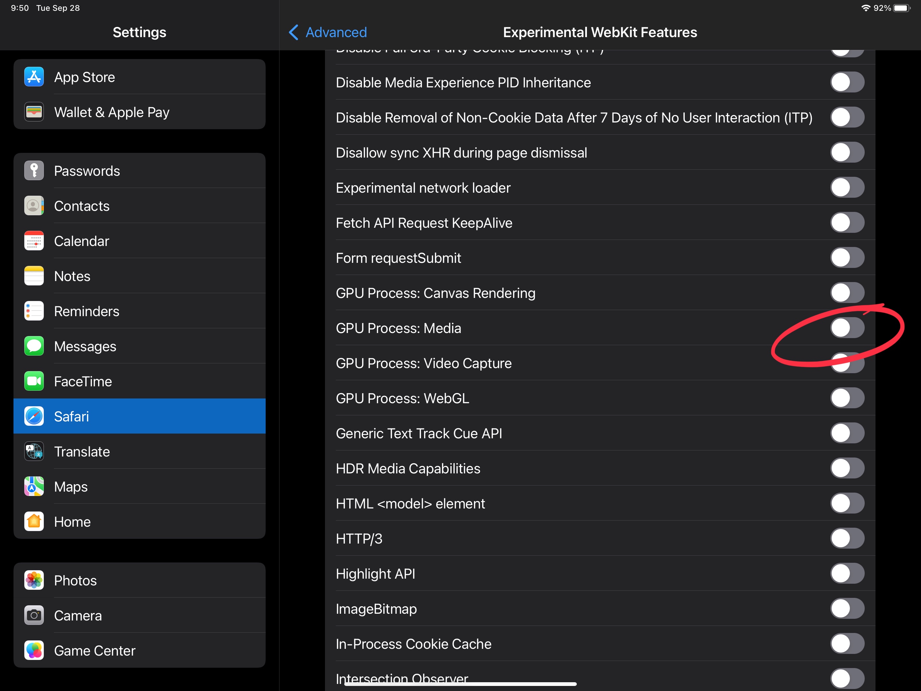Viewport: 921px width, 691px height.
Task: Tap the App Store icon
Action: pyautogui.click(x=34, y=77)
